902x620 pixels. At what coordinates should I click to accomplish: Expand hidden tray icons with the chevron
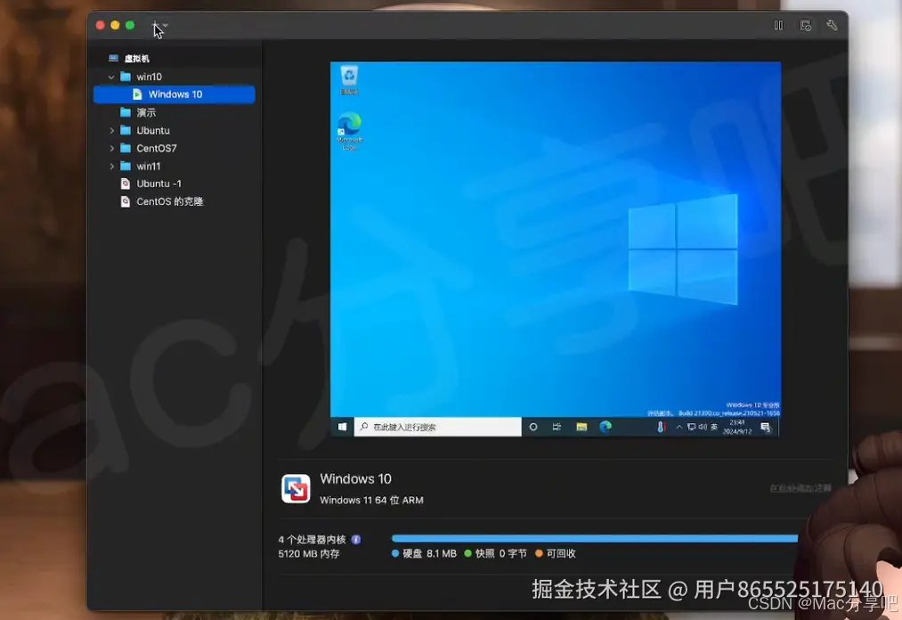point(678,427)
